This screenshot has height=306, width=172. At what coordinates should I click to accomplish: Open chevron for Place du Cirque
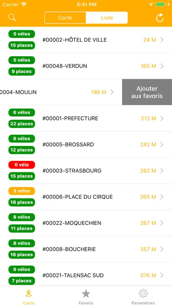pos(162,197)
